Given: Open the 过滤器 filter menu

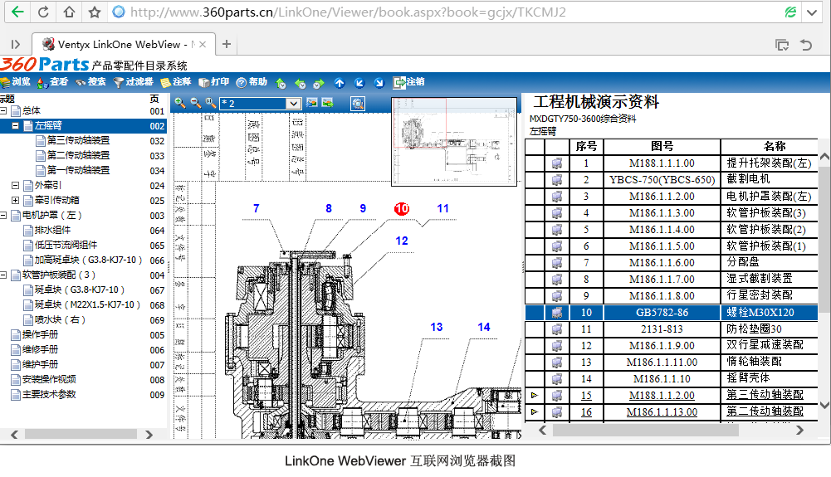Looking at the screenshot, I should 134,82.
